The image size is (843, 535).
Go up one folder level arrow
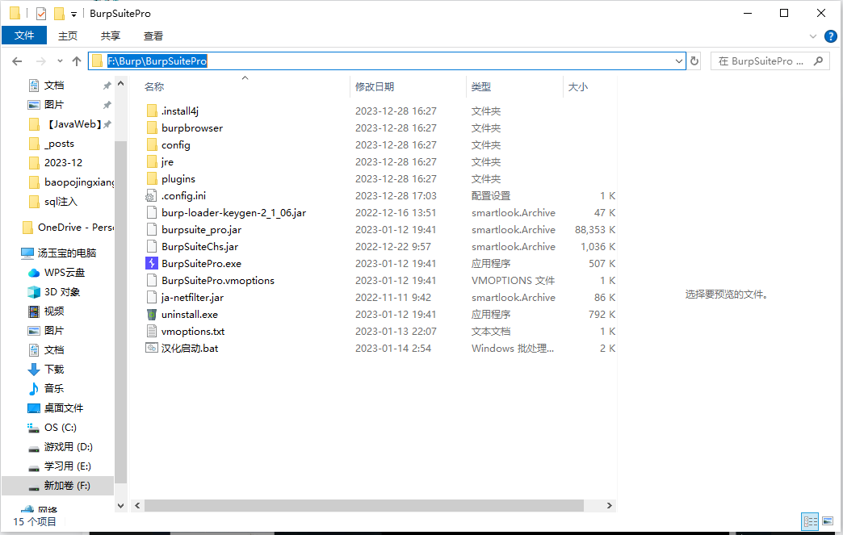point(77,61)
